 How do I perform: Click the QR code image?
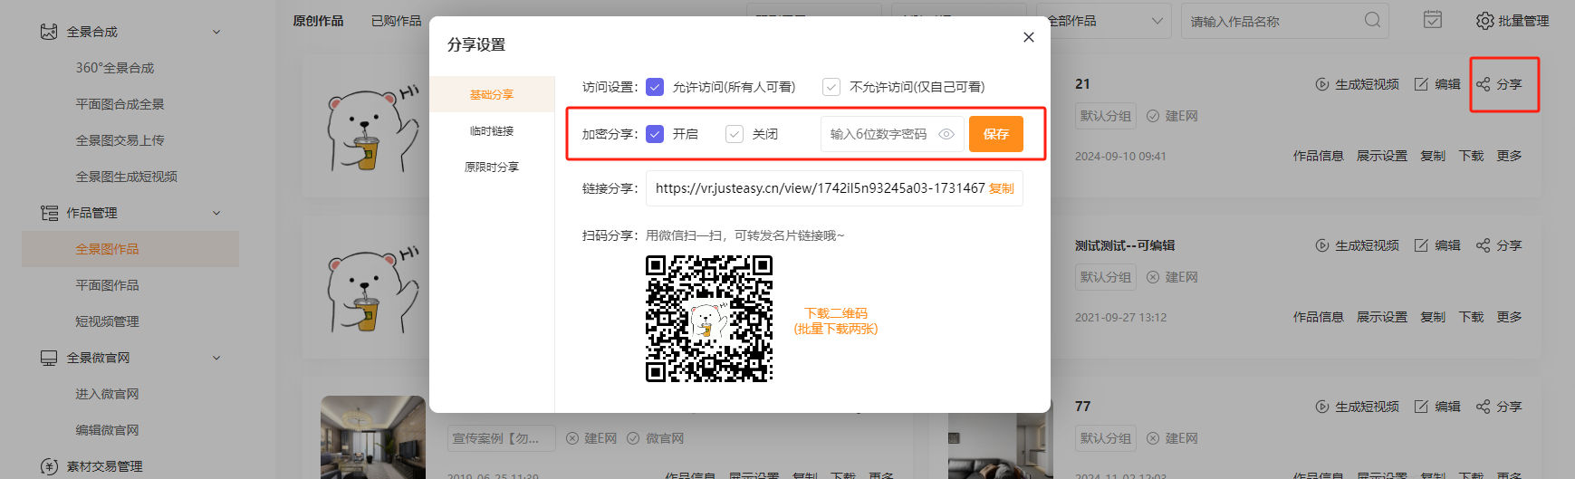tap(708, 319)
